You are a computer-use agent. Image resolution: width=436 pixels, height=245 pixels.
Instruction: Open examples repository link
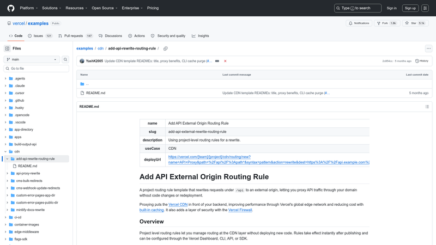(38, 23)
